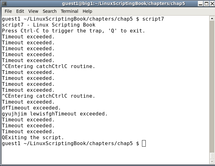Maximize the terminal window
This screenshot has width=215, height=166.
click(204, 3)
